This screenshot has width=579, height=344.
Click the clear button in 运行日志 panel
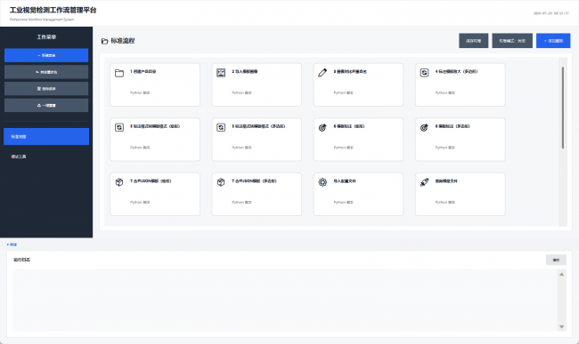pos(556,260)
